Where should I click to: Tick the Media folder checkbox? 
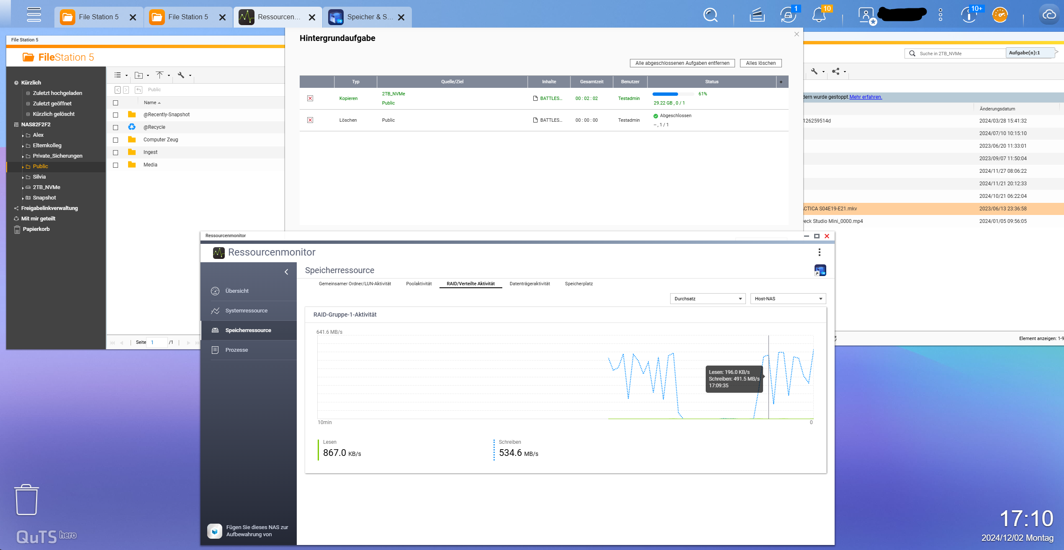coord(116,165)
